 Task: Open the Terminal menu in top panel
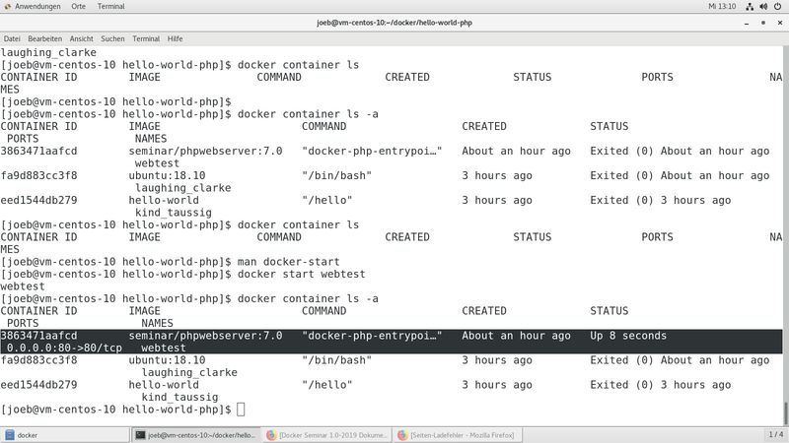click(110, 6)
